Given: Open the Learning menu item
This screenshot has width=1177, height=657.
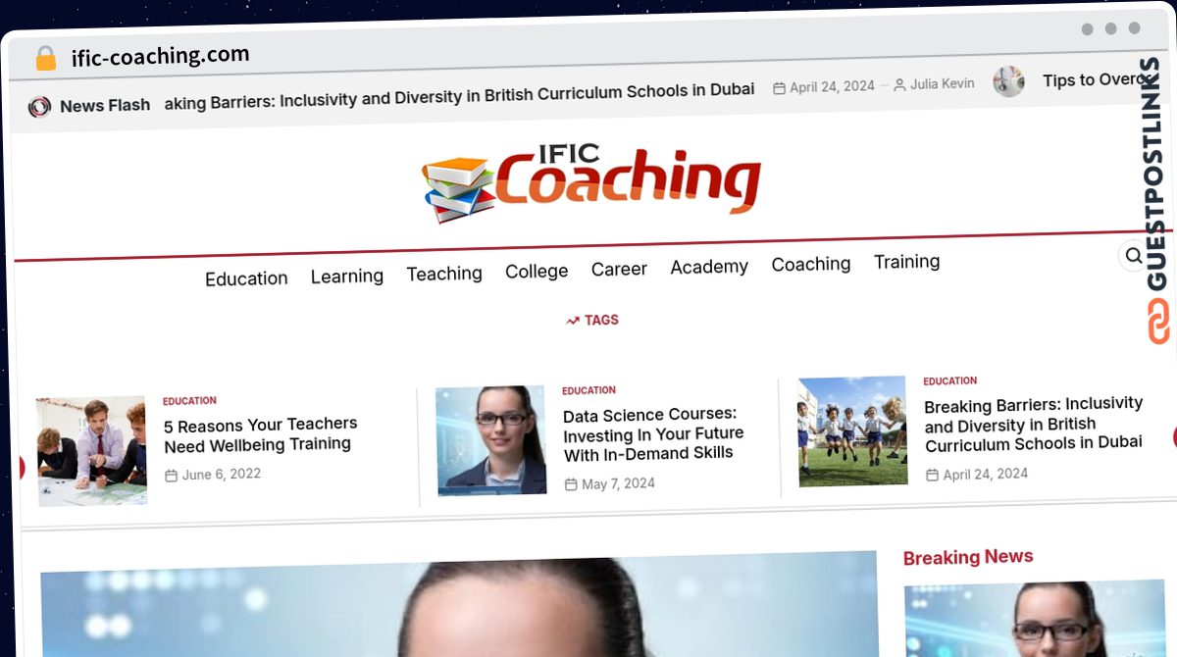Looking at the screenshot, I should [x=347, y=277].
